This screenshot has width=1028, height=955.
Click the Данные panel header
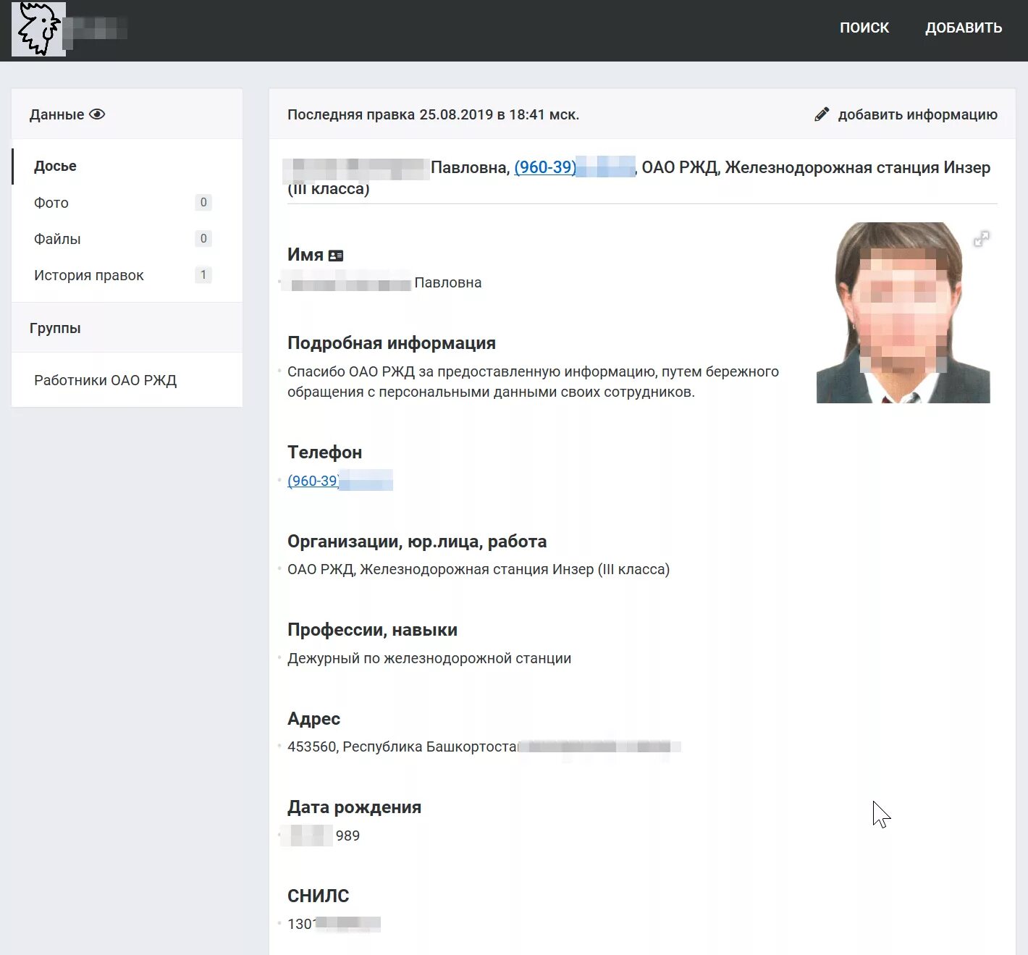tap(127, 114)
